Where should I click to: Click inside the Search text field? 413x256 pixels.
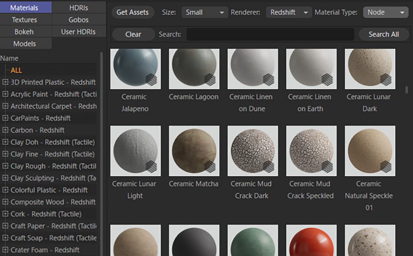point(270,34)
